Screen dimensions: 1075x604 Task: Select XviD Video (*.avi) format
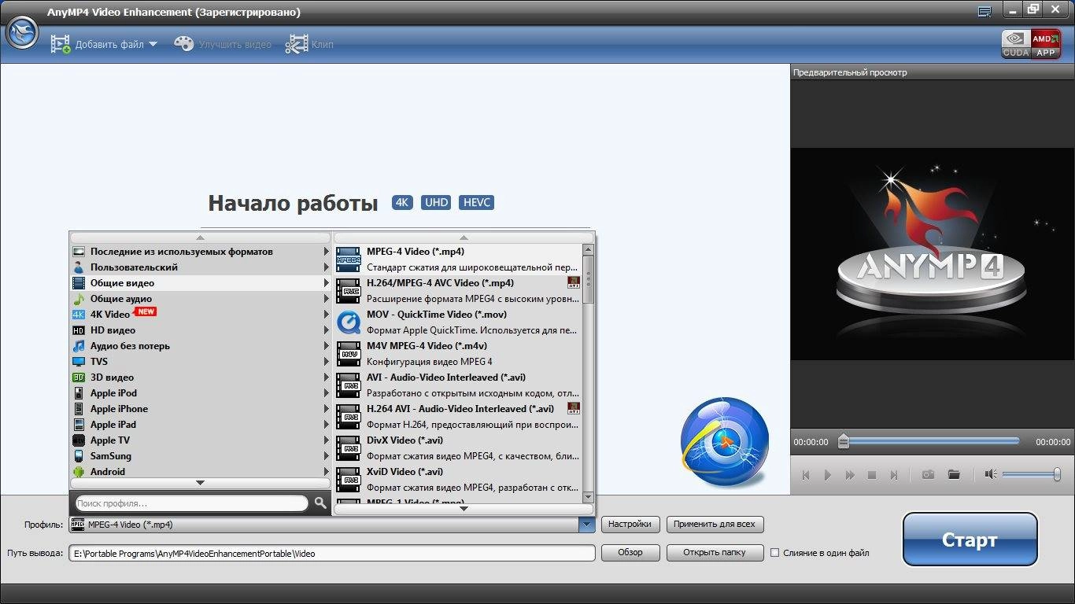point(458,480)
